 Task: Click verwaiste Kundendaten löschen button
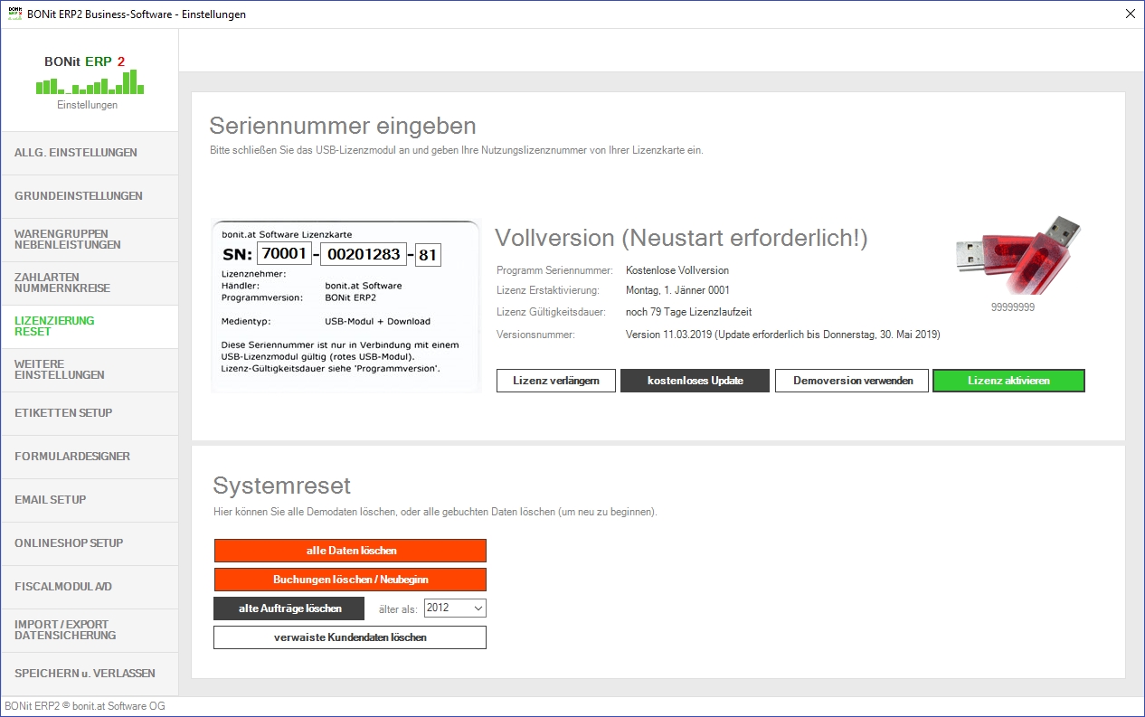[x=350, y=637]
